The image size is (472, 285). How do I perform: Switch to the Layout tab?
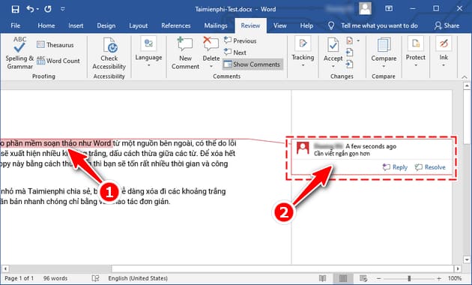(x=138, y=25)
